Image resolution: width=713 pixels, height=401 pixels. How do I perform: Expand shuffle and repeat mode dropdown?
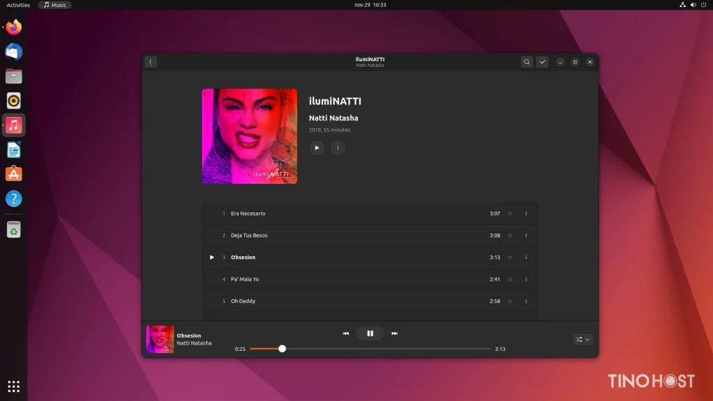pyautogui.click(x=583, y=339)
